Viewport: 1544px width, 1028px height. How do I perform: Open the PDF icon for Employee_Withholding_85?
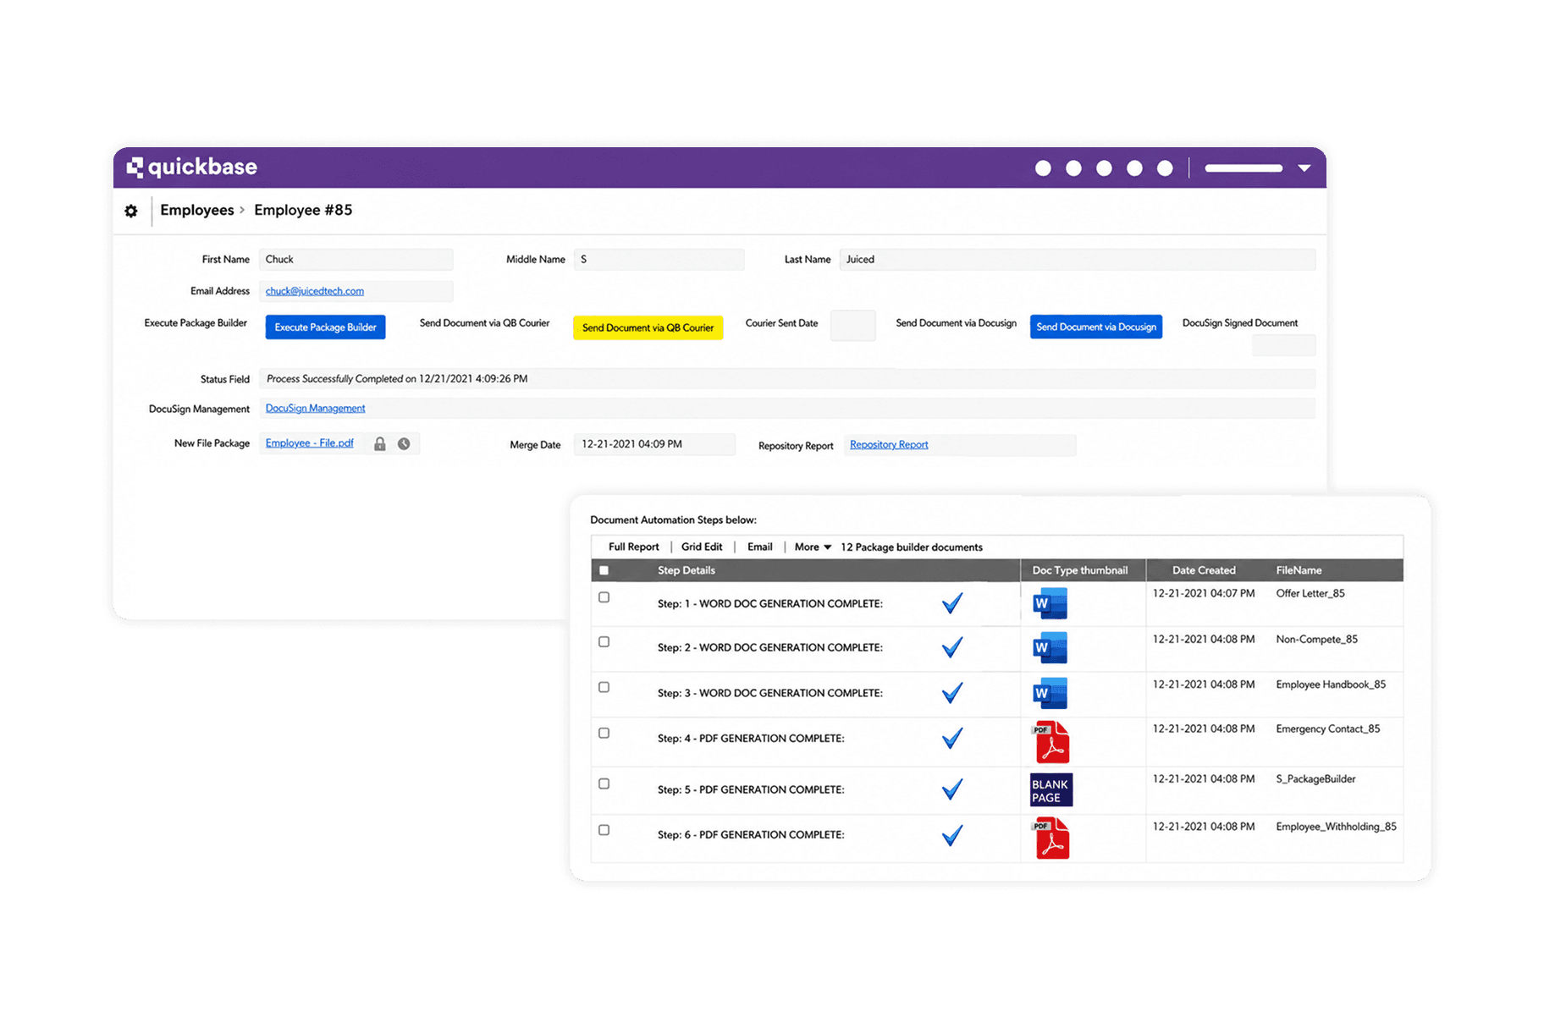[x=1051, y=838]
